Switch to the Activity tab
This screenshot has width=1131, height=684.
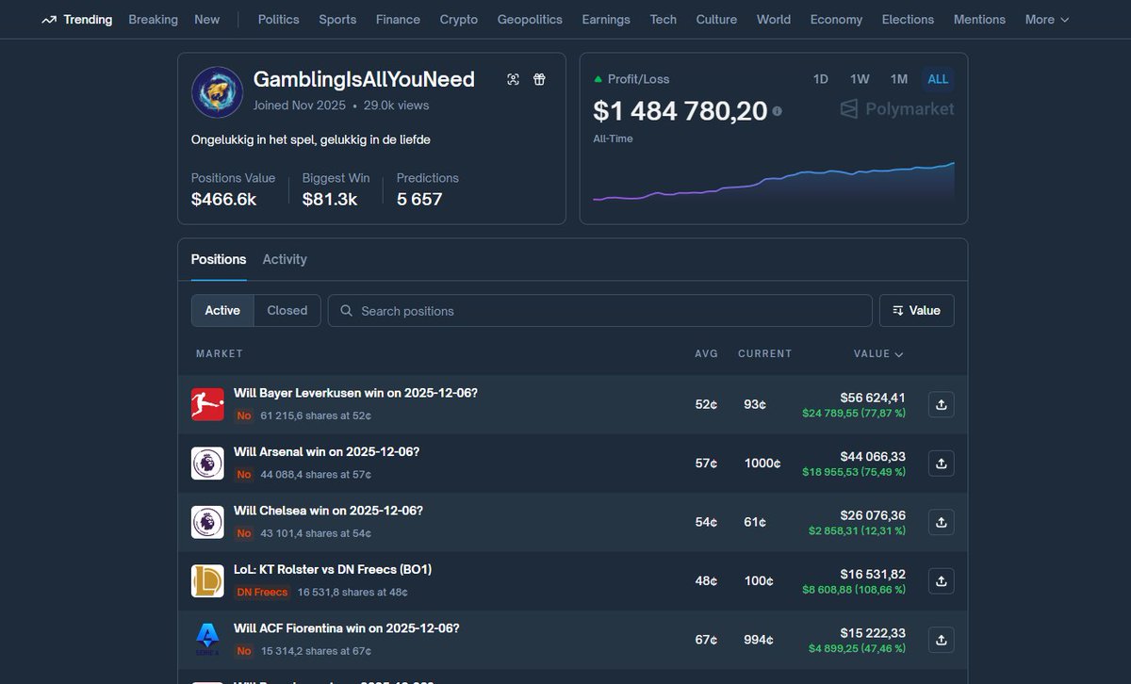click(285, 259)
